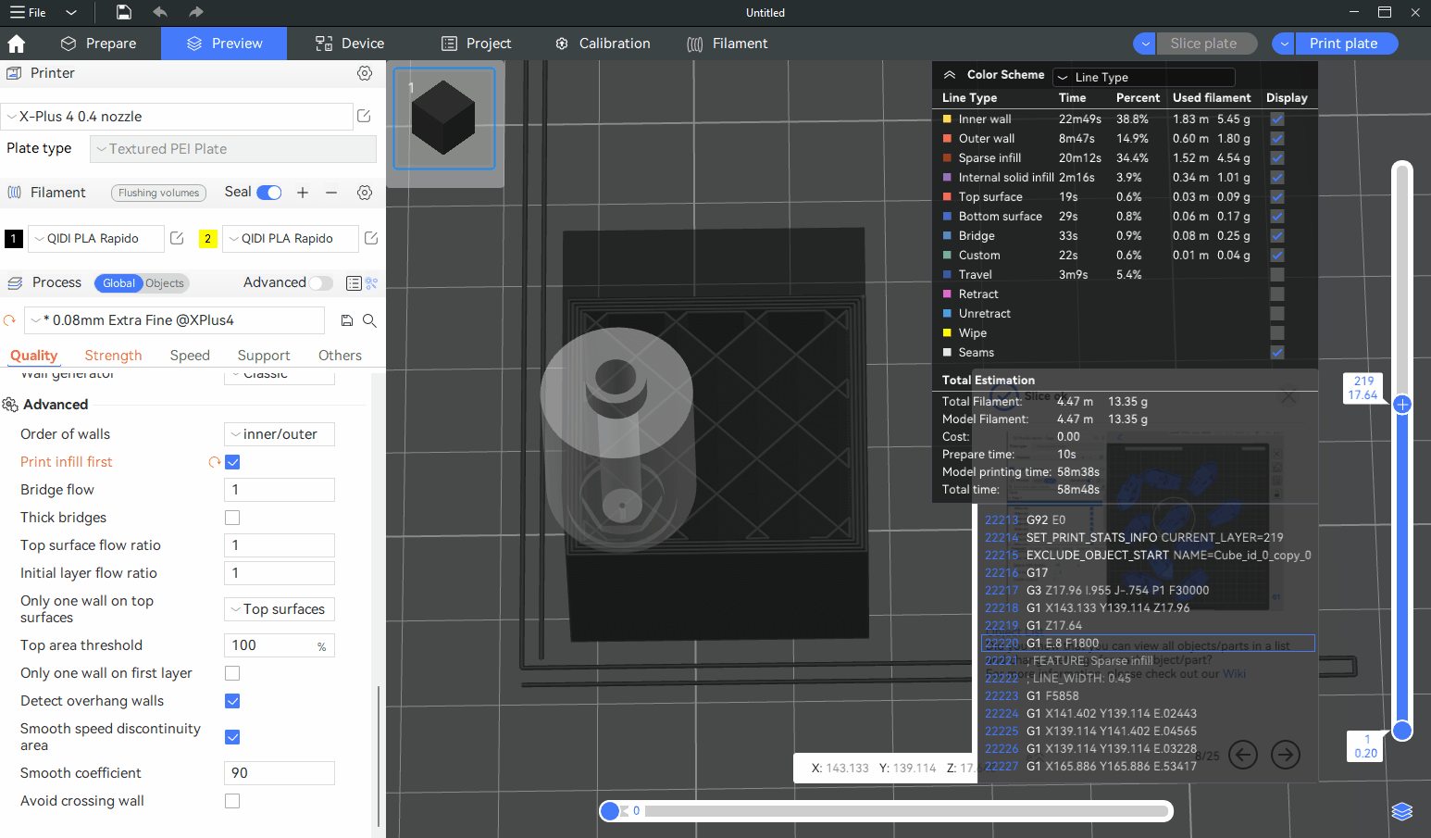Open printer settings gear icon
This screenshot has width=1431, height=838.
365,73
